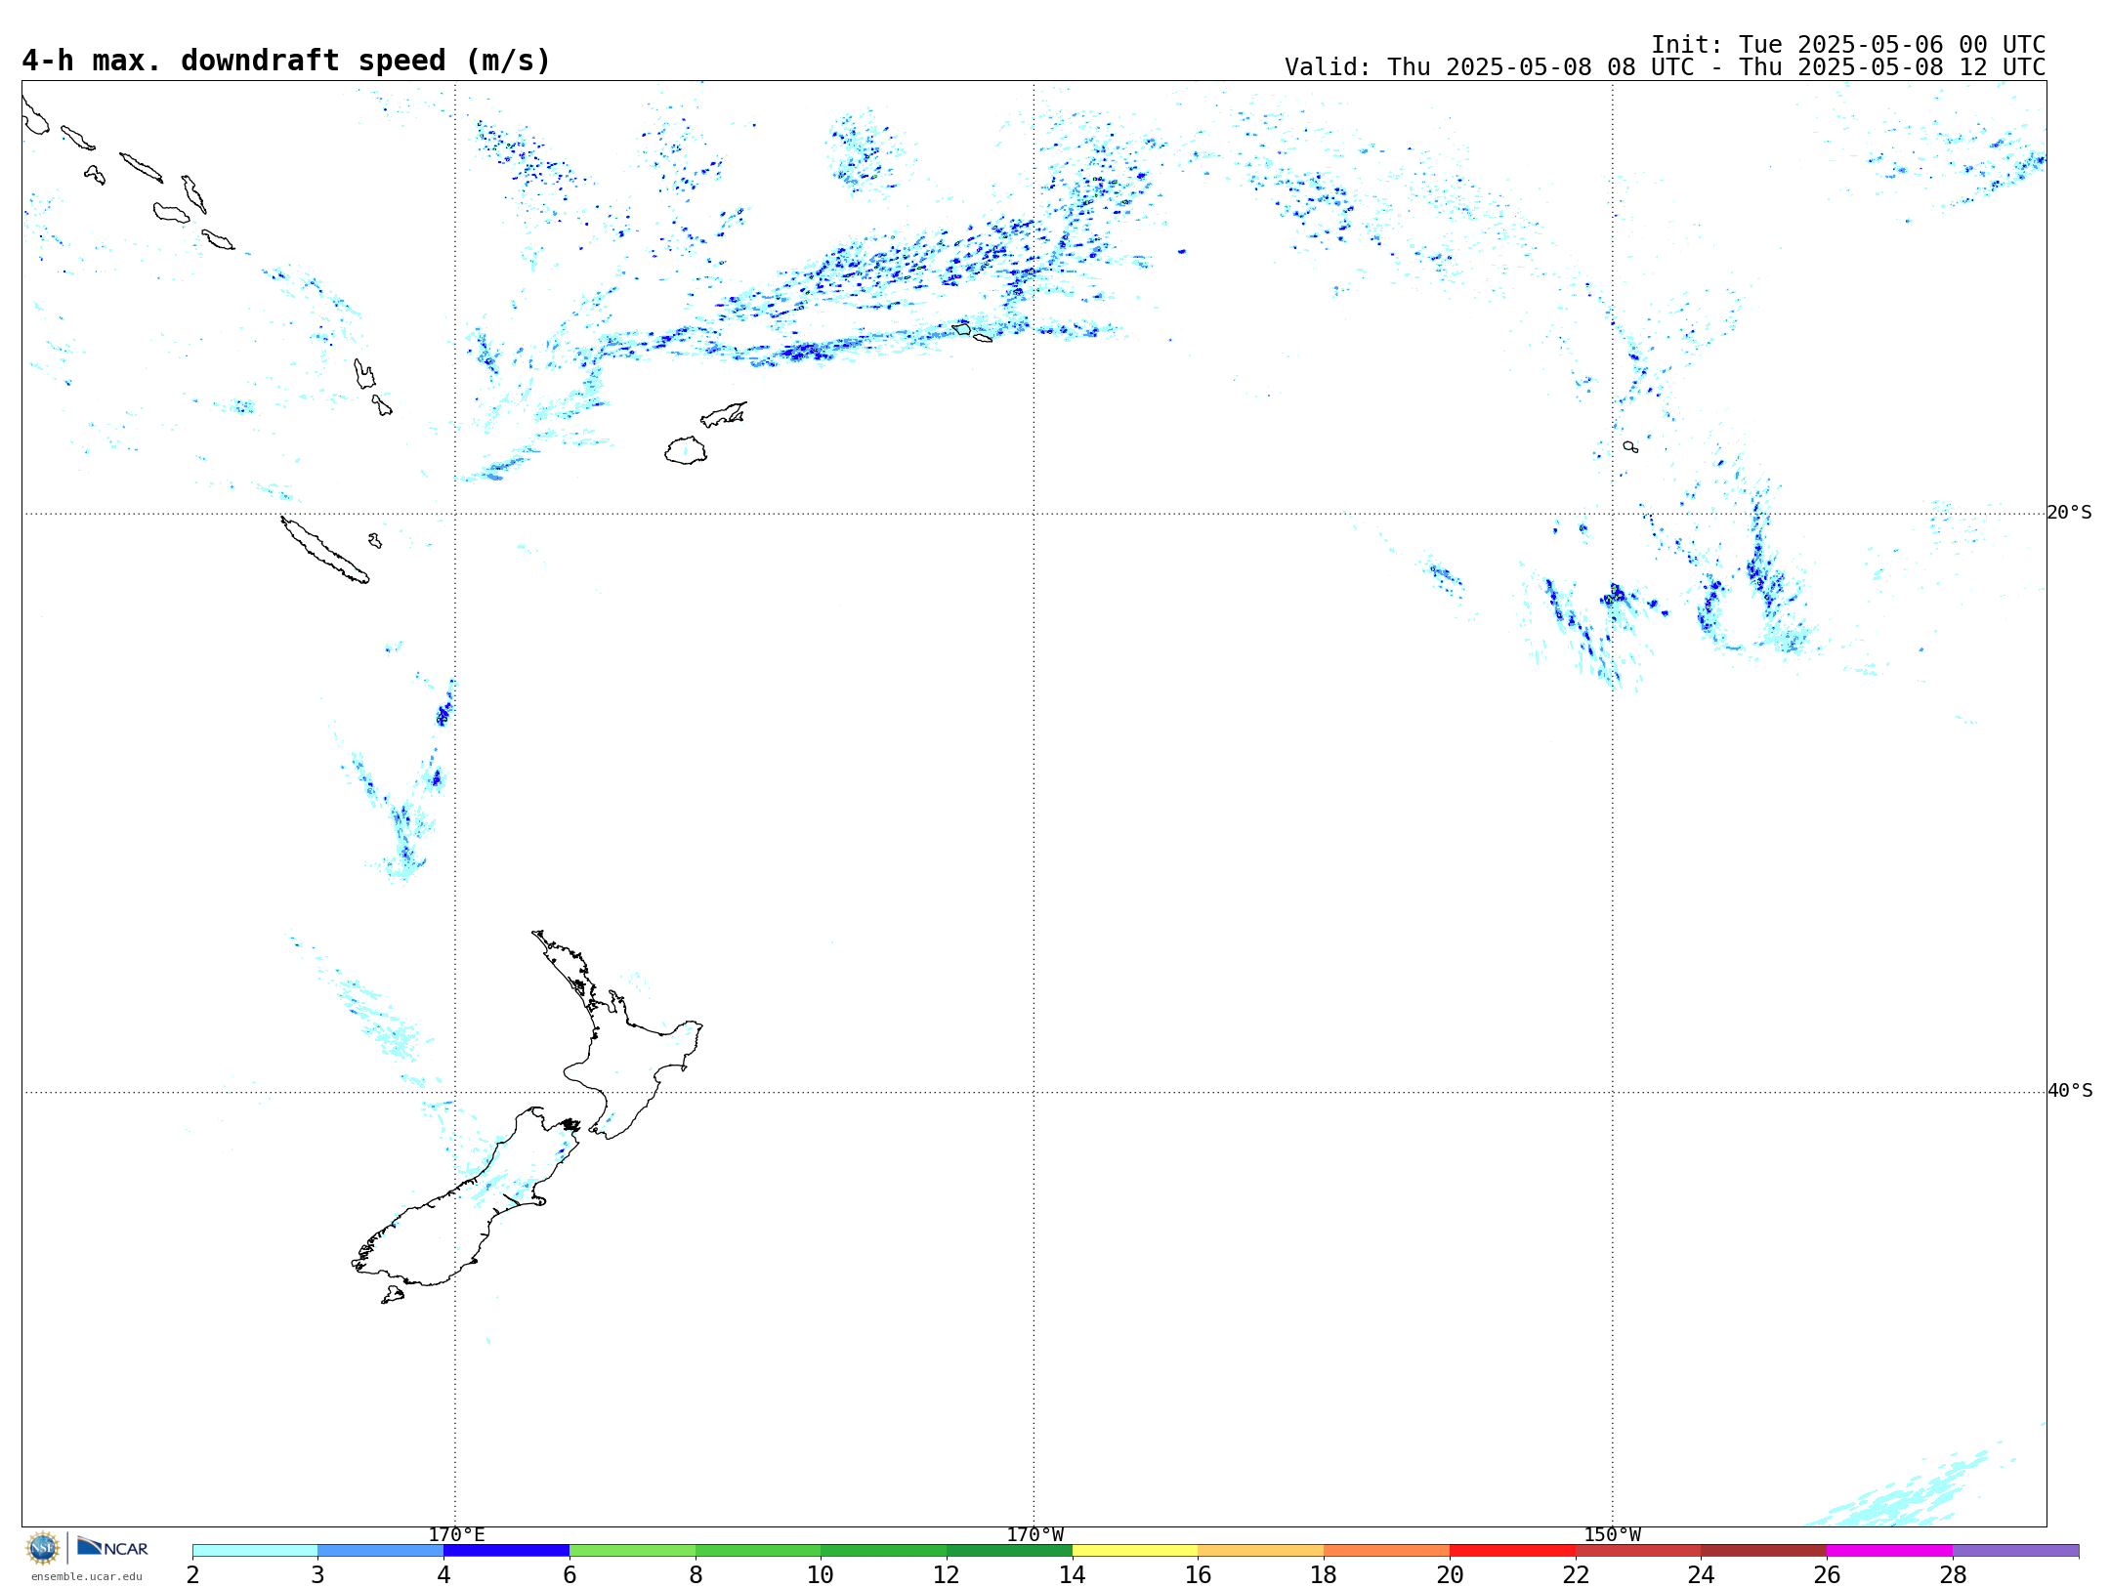Click the dark blue 4–6 colorbar segment
The width and height of the screenshot is (2110, 1588).
[x=506, y=1550]
